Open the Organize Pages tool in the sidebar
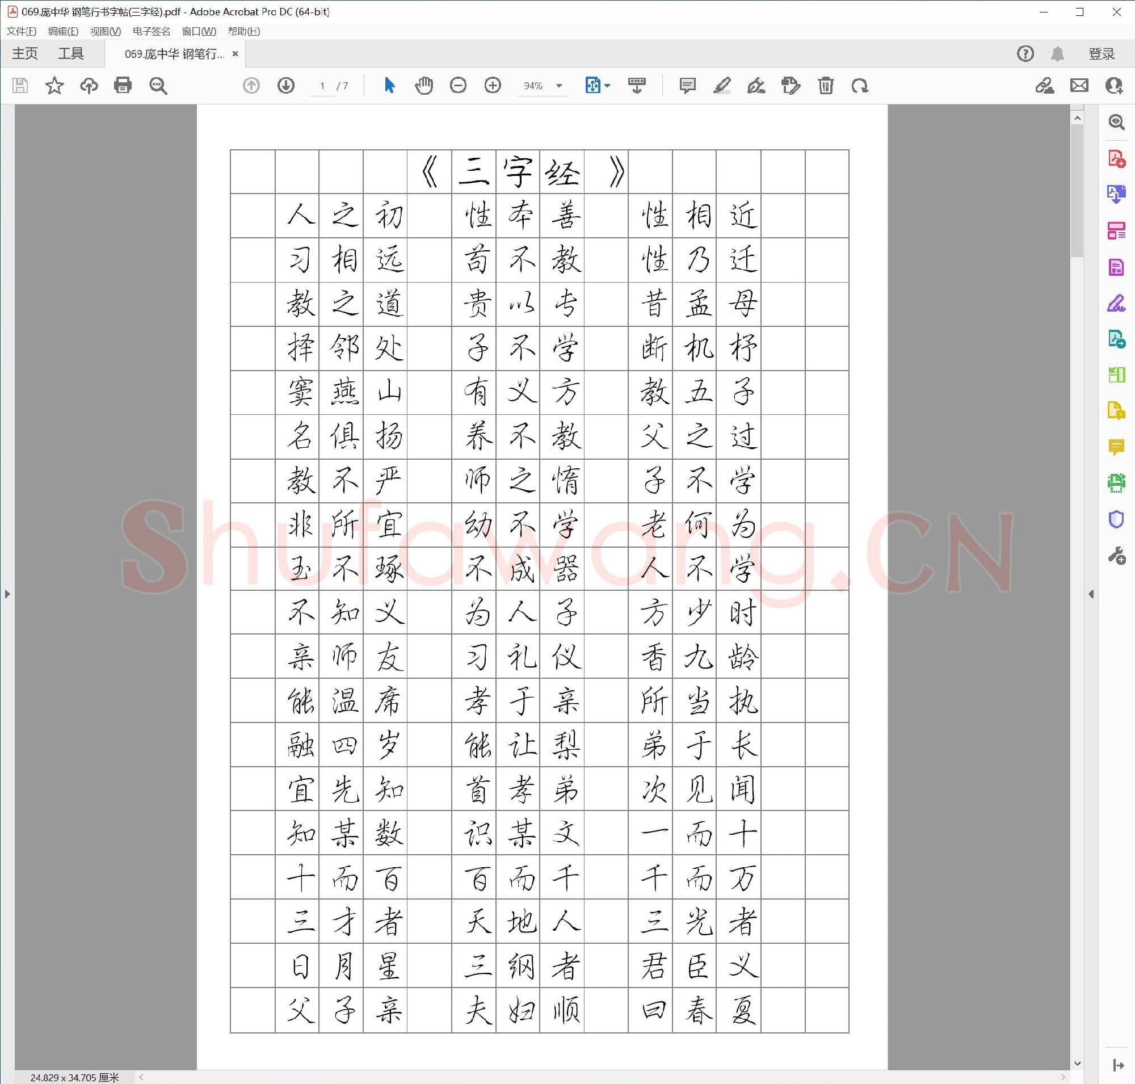Screen dimensions: 1135x1084 (x=1117, y=229)
